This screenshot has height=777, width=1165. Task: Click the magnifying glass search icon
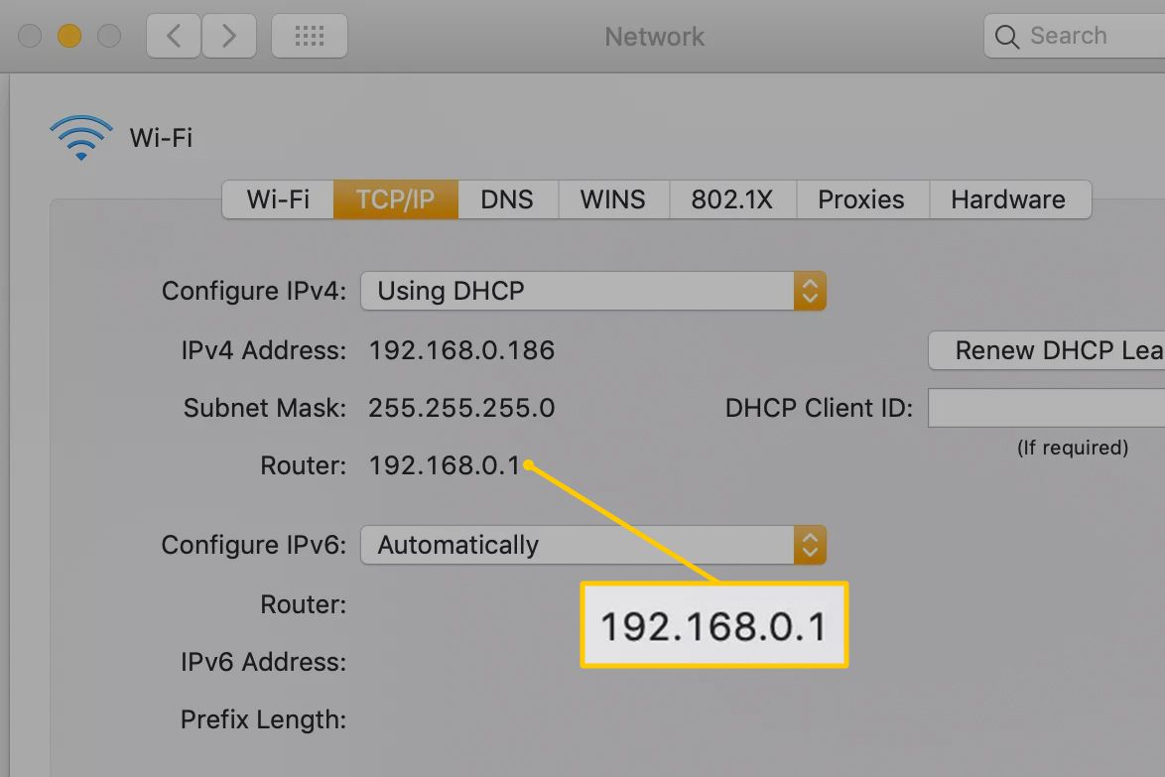1006,37
